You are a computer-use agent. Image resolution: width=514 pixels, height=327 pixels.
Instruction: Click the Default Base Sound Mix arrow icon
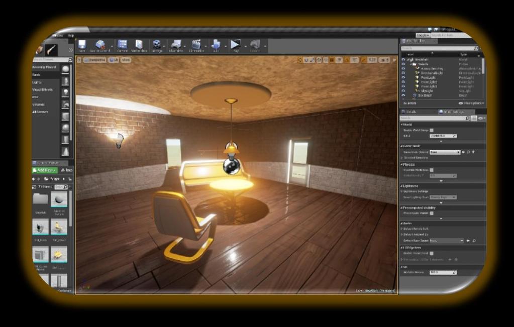(x=468, y=241)
